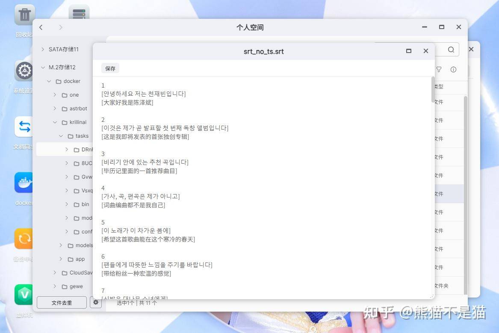
Task: Open the green virtual machine icon
Action: tap(24, 295)
